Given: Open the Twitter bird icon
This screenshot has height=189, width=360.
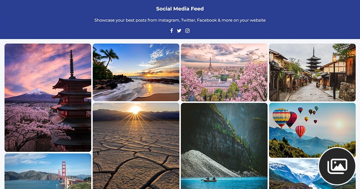Looking at the screenshot, I should [179, 31].
